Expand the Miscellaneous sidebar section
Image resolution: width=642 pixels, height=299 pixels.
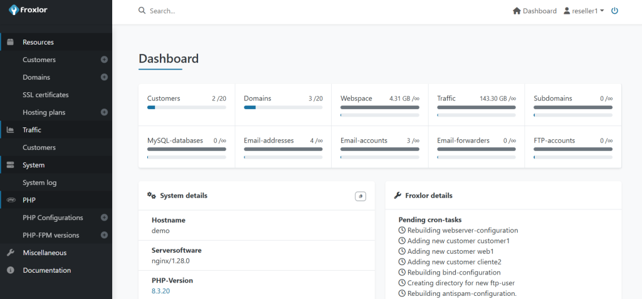[x=44, y=253]
